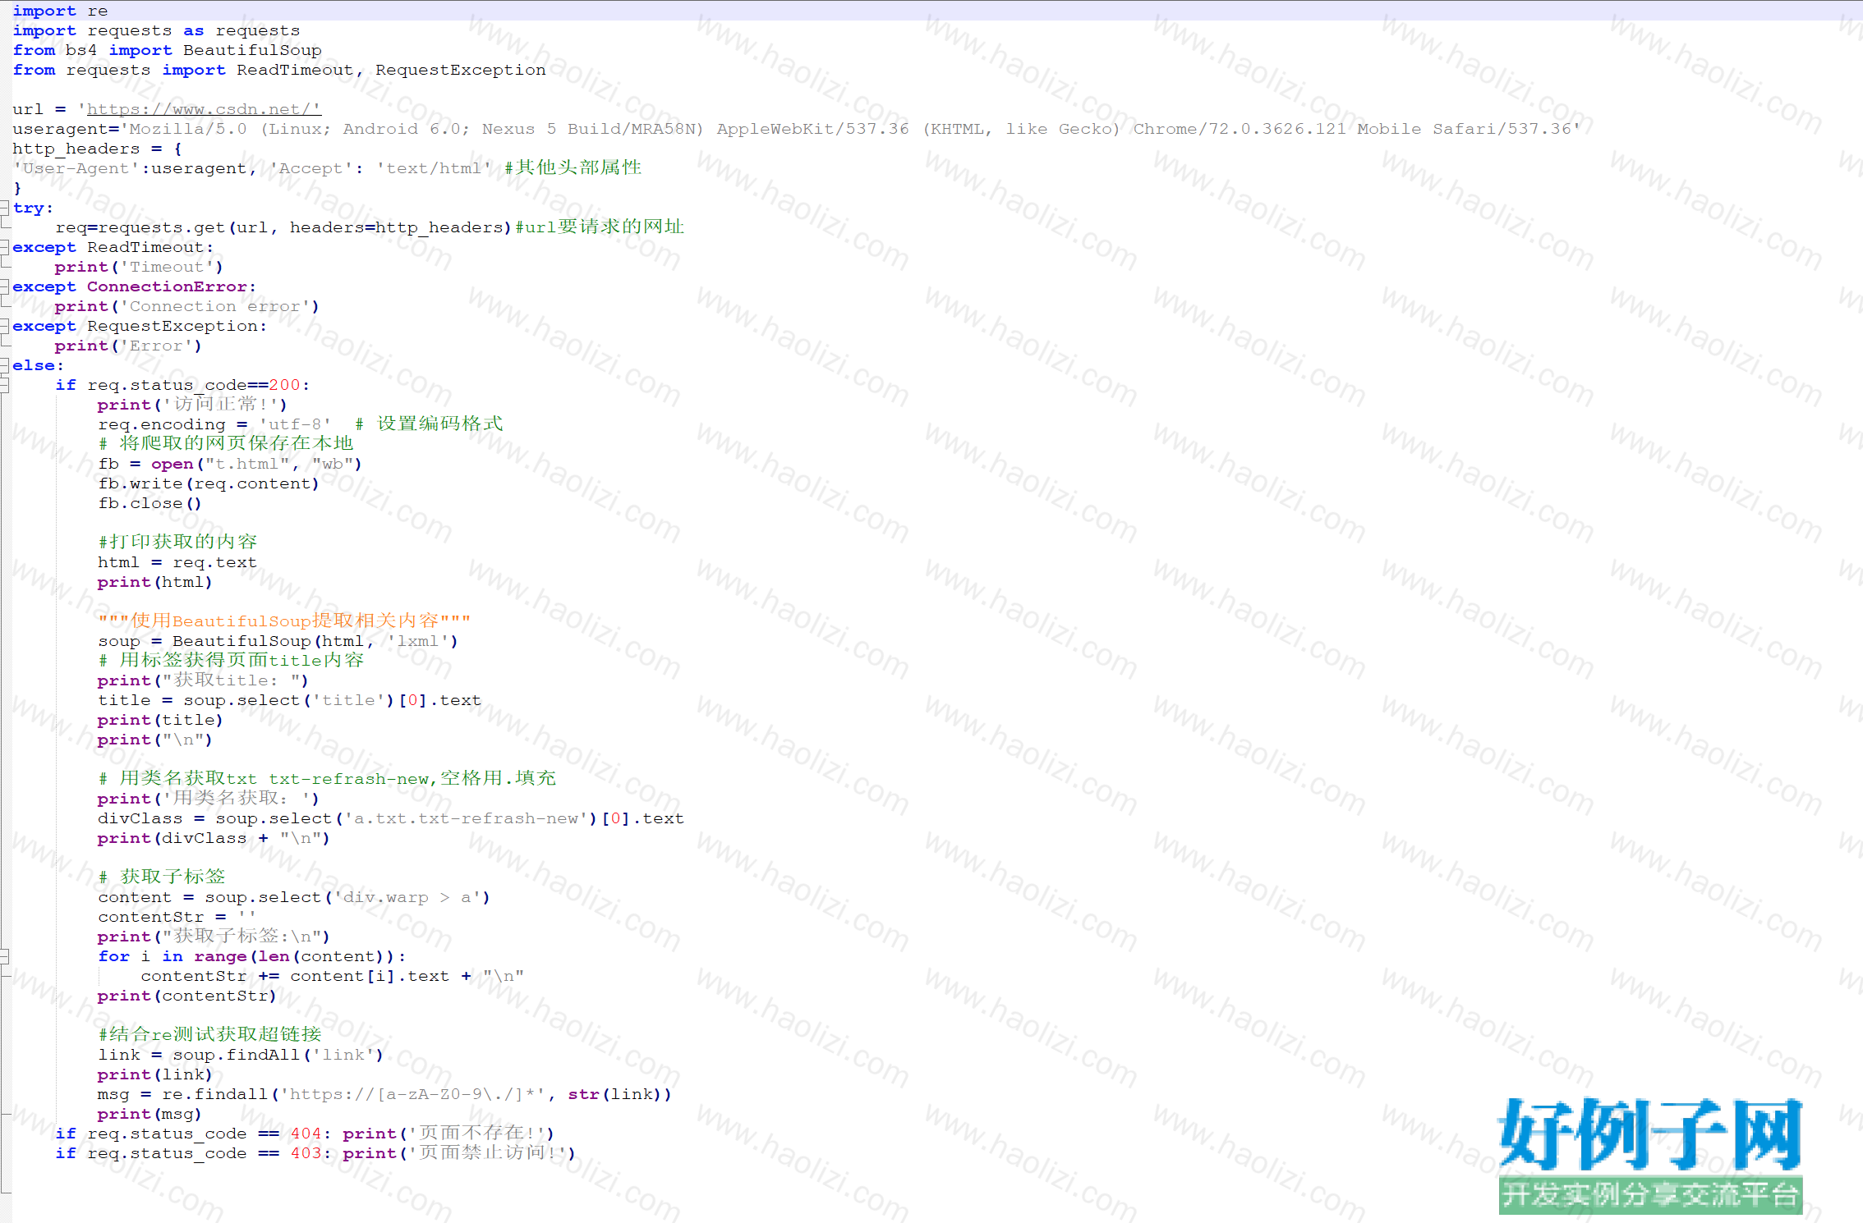
Task: Click the print('用类名获取: ') statement
Action: tap(209, 798)
